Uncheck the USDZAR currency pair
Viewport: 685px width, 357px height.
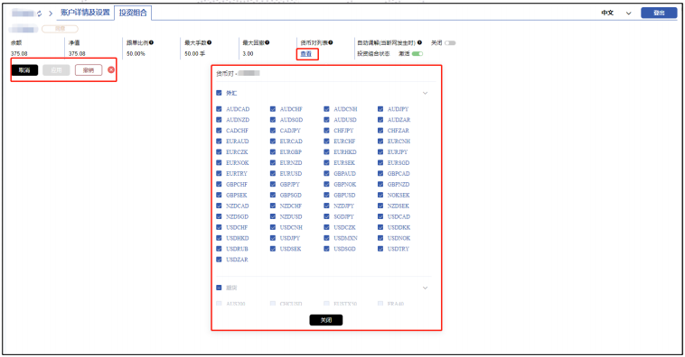point(219,260)
